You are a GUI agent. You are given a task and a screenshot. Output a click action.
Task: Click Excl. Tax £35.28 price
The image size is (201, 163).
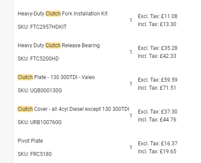pos(158,48)
